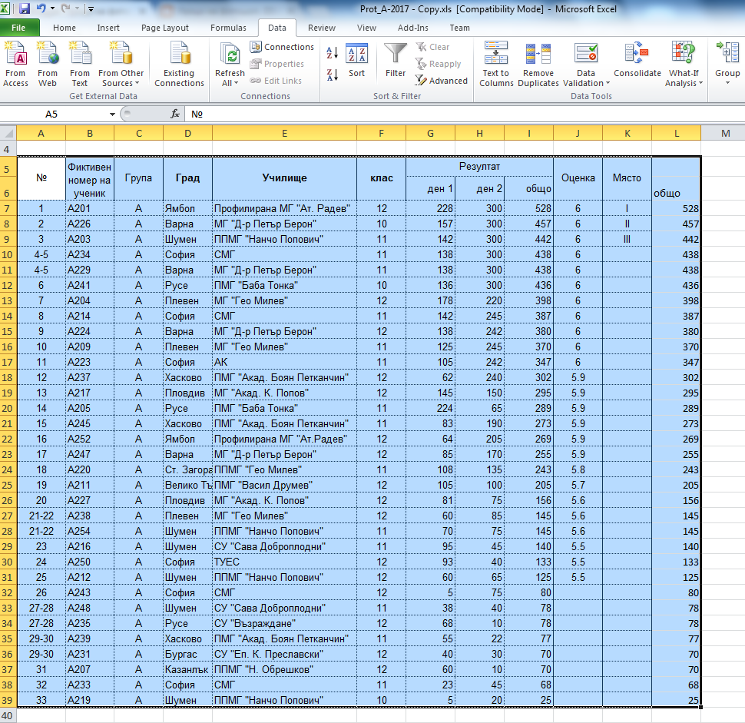Open the File tab
This screenshot has height=723, width=745.
[x=19, y=28]
